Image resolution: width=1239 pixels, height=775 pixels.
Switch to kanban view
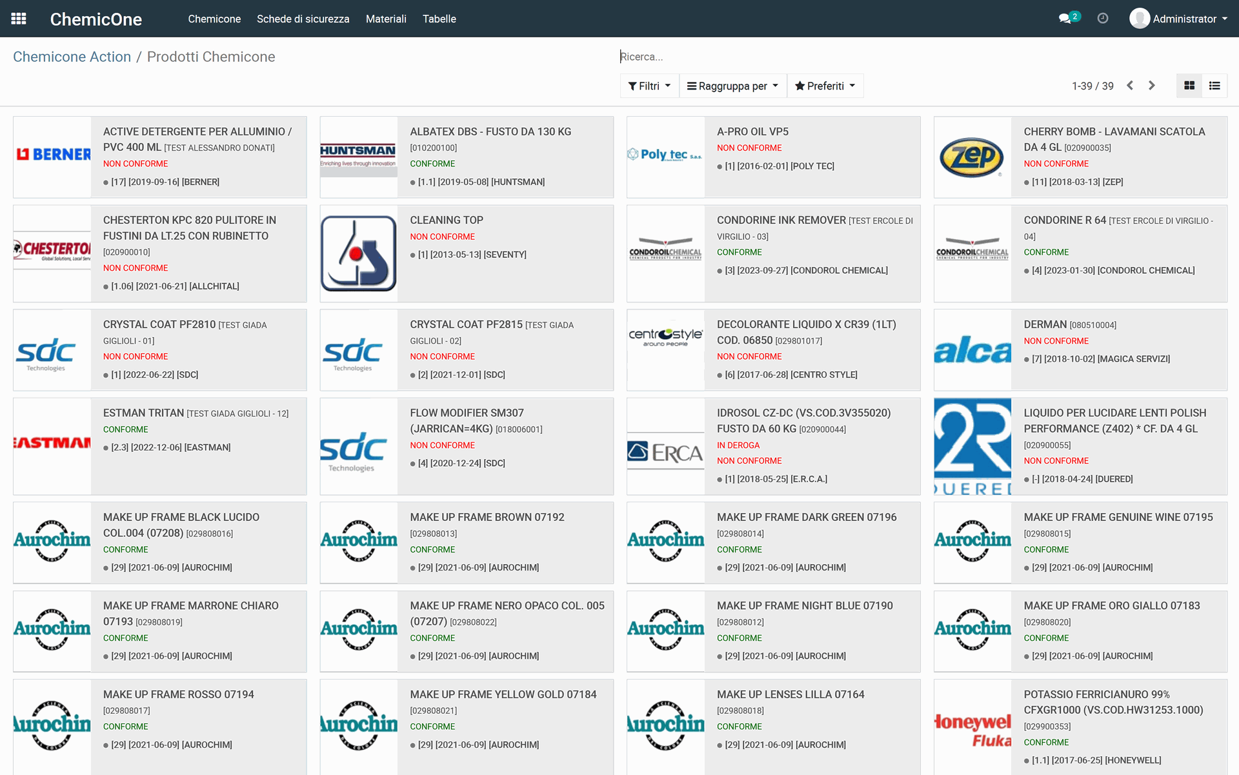(x=1189, y=86)
